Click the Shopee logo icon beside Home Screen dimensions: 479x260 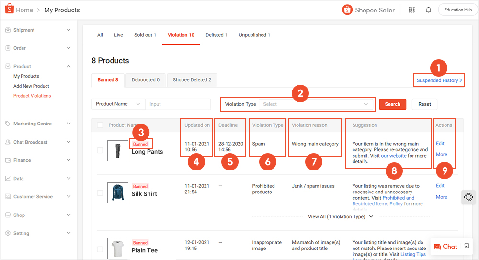(x=9, y=10)
